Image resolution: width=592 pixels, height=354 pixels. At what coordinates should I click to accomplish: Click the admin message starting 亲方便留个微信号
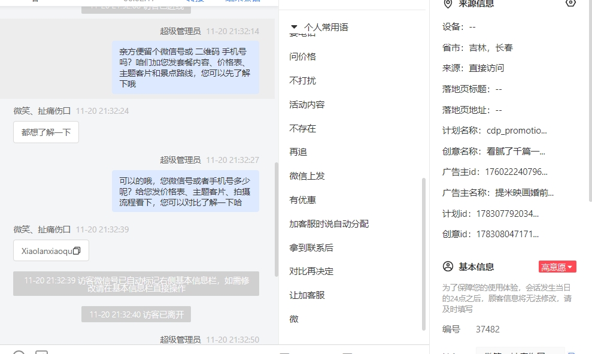tap(186, 67)
